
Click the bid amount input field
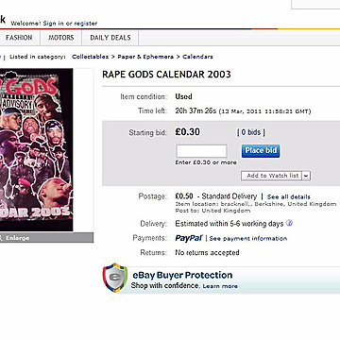201,151
